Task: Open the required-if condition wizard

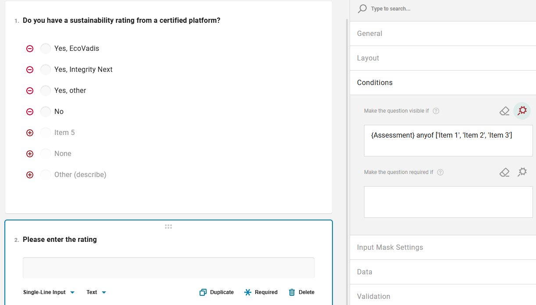Action: tap(522, 172)
